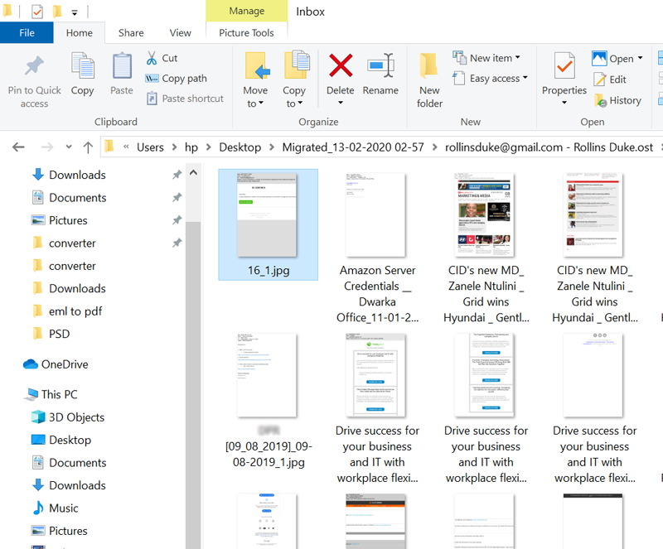Switch to the View tab
Screen dimensions: 663x549
pos(180,32)
